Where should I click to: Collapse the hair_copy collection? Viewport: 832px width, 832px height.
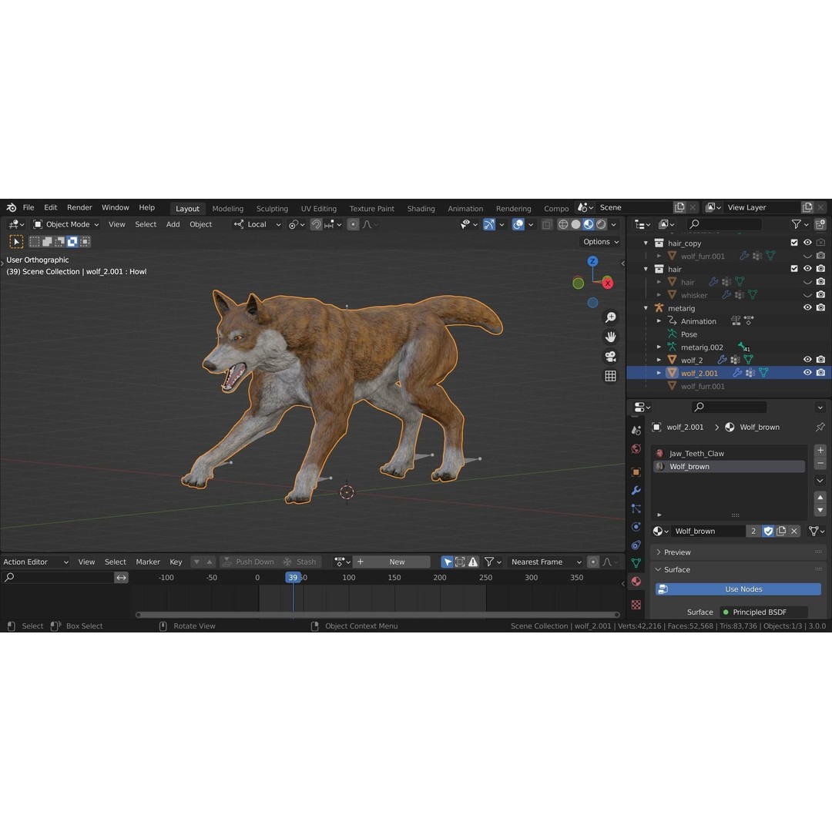click(x=646, y=243)
